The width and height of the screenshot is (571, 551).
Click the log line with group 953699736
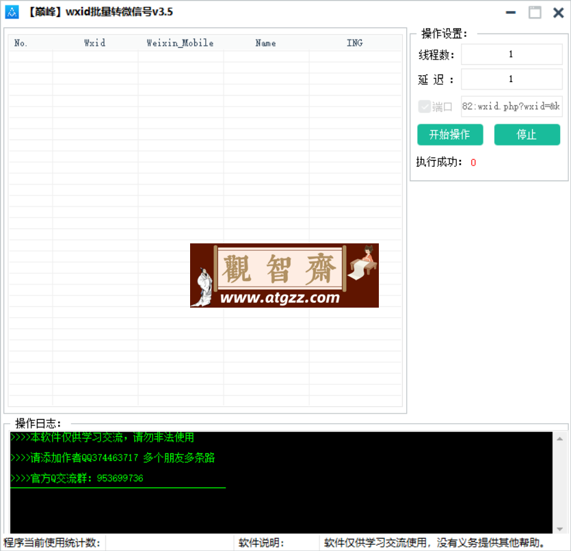[x=77, y=479]
